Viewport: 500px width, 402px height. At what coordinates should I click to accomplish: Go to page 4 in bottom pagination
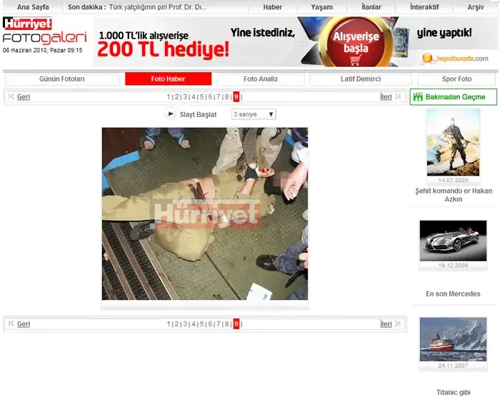pyautogui.click(x=194, y=324)
